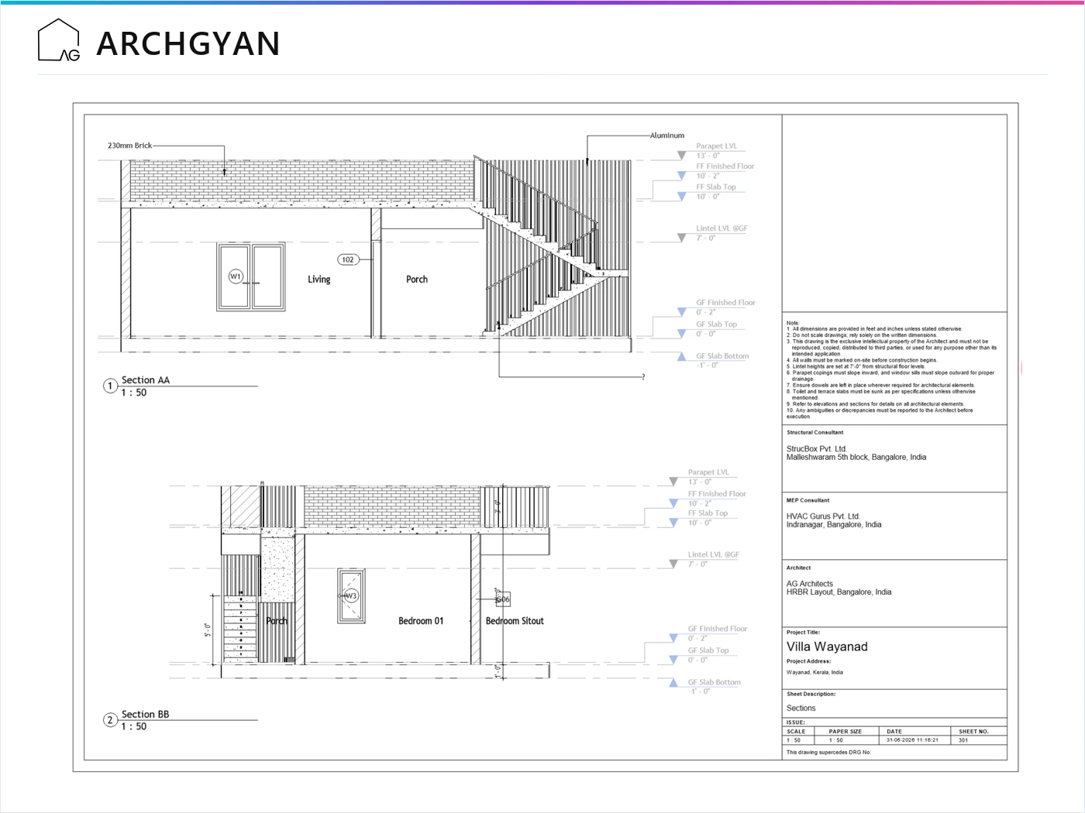The height and width of the screenshot is (813, 1085).
Task: Click the "Villa Wayanad" project title
Action: [x=827, y=647]
